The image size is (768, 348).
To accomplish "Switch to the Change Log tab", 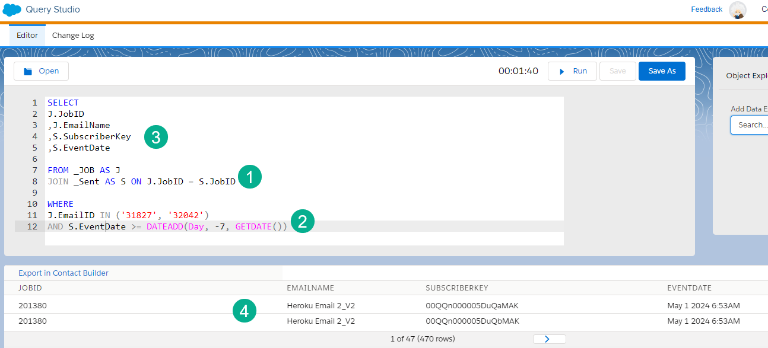I will 72,35.
